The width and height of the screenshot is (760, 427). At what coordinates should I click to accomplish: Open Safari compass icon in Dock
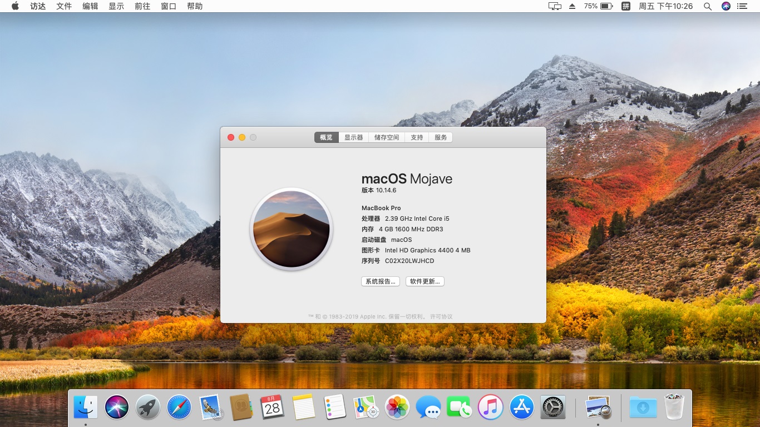pyautogui.click(x=179, y=408)
